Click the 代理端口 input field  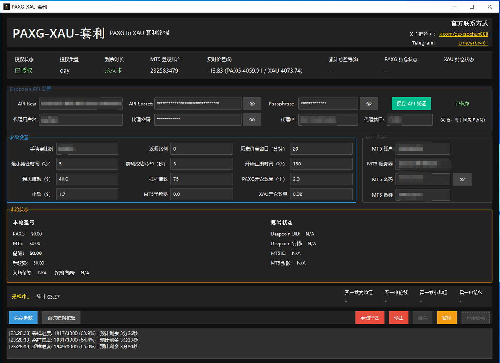(410, 119)
